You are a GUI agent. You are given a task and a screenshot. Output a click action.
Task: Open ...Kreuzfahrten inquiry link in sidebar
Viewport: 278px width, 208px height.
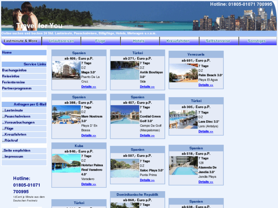pyautogui.click(x=24, y=135)
